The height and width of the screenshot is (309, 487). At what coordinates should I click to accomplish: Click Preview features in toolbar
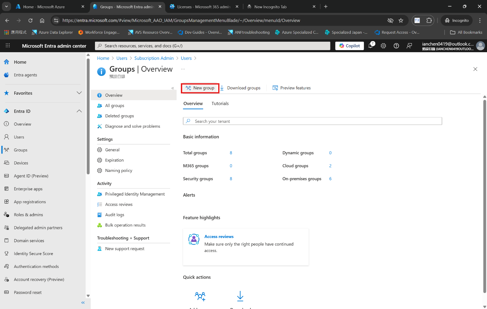pyautogui.click(x=292, y=88)
